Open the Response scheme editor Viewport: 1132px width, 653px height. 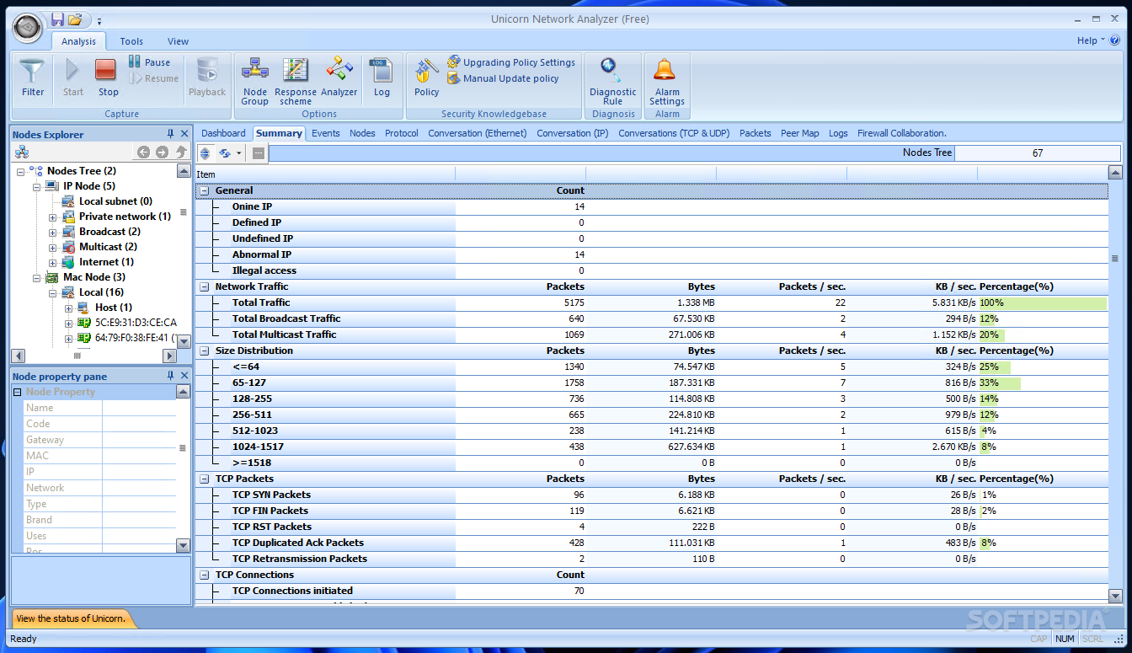296,82
